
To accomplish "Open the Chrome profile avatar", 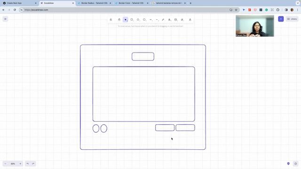I will (292, 10).
